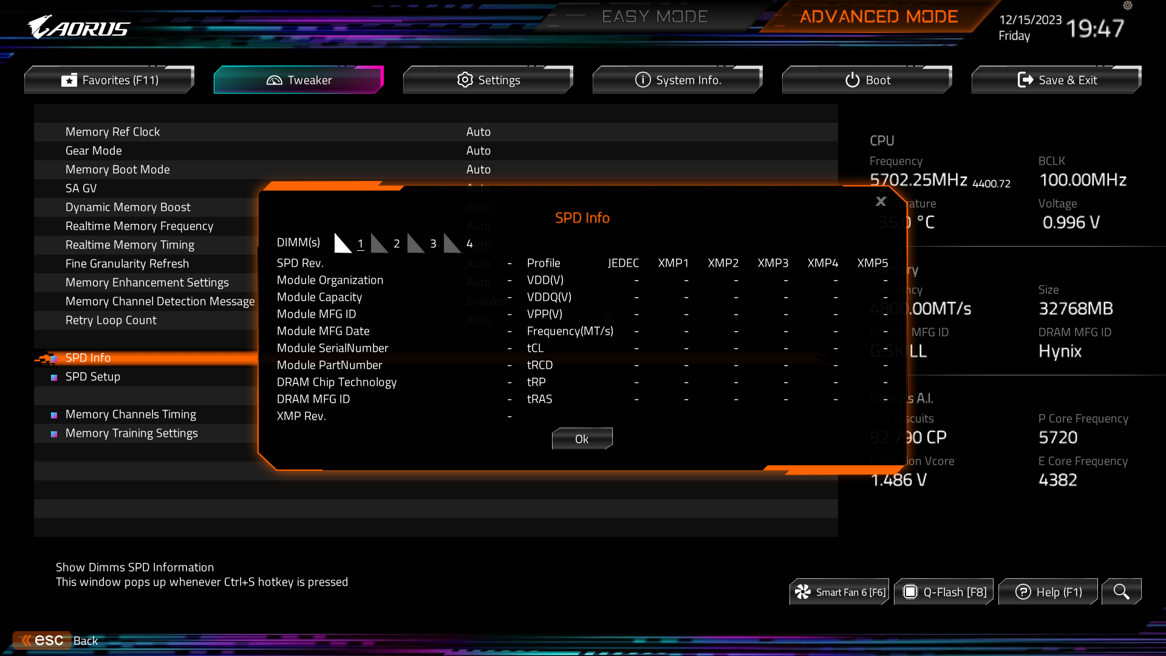Click the Module PartNumber label
The width and height of the screenshot is (1166, 656).
[330, 365]
